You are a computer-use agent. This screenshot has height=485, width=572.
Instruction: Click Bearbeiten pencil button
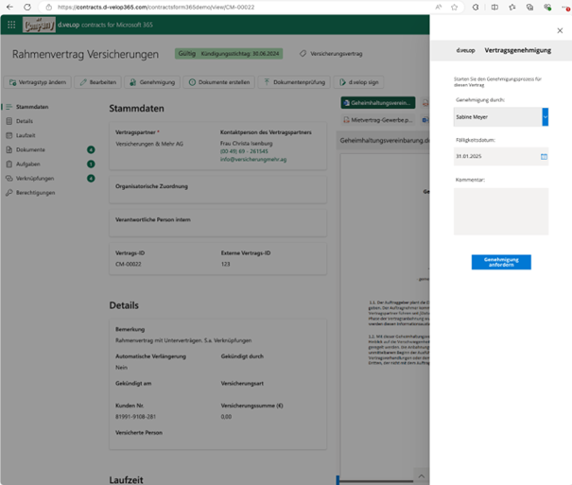tap(97, 82)
